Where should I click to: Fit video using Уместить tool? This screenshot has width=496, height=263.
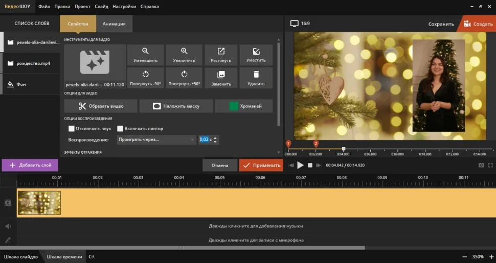pos(256,55)
